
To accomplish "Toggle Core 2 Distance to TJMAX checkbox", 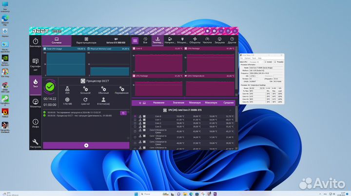I will click(135, 143).
